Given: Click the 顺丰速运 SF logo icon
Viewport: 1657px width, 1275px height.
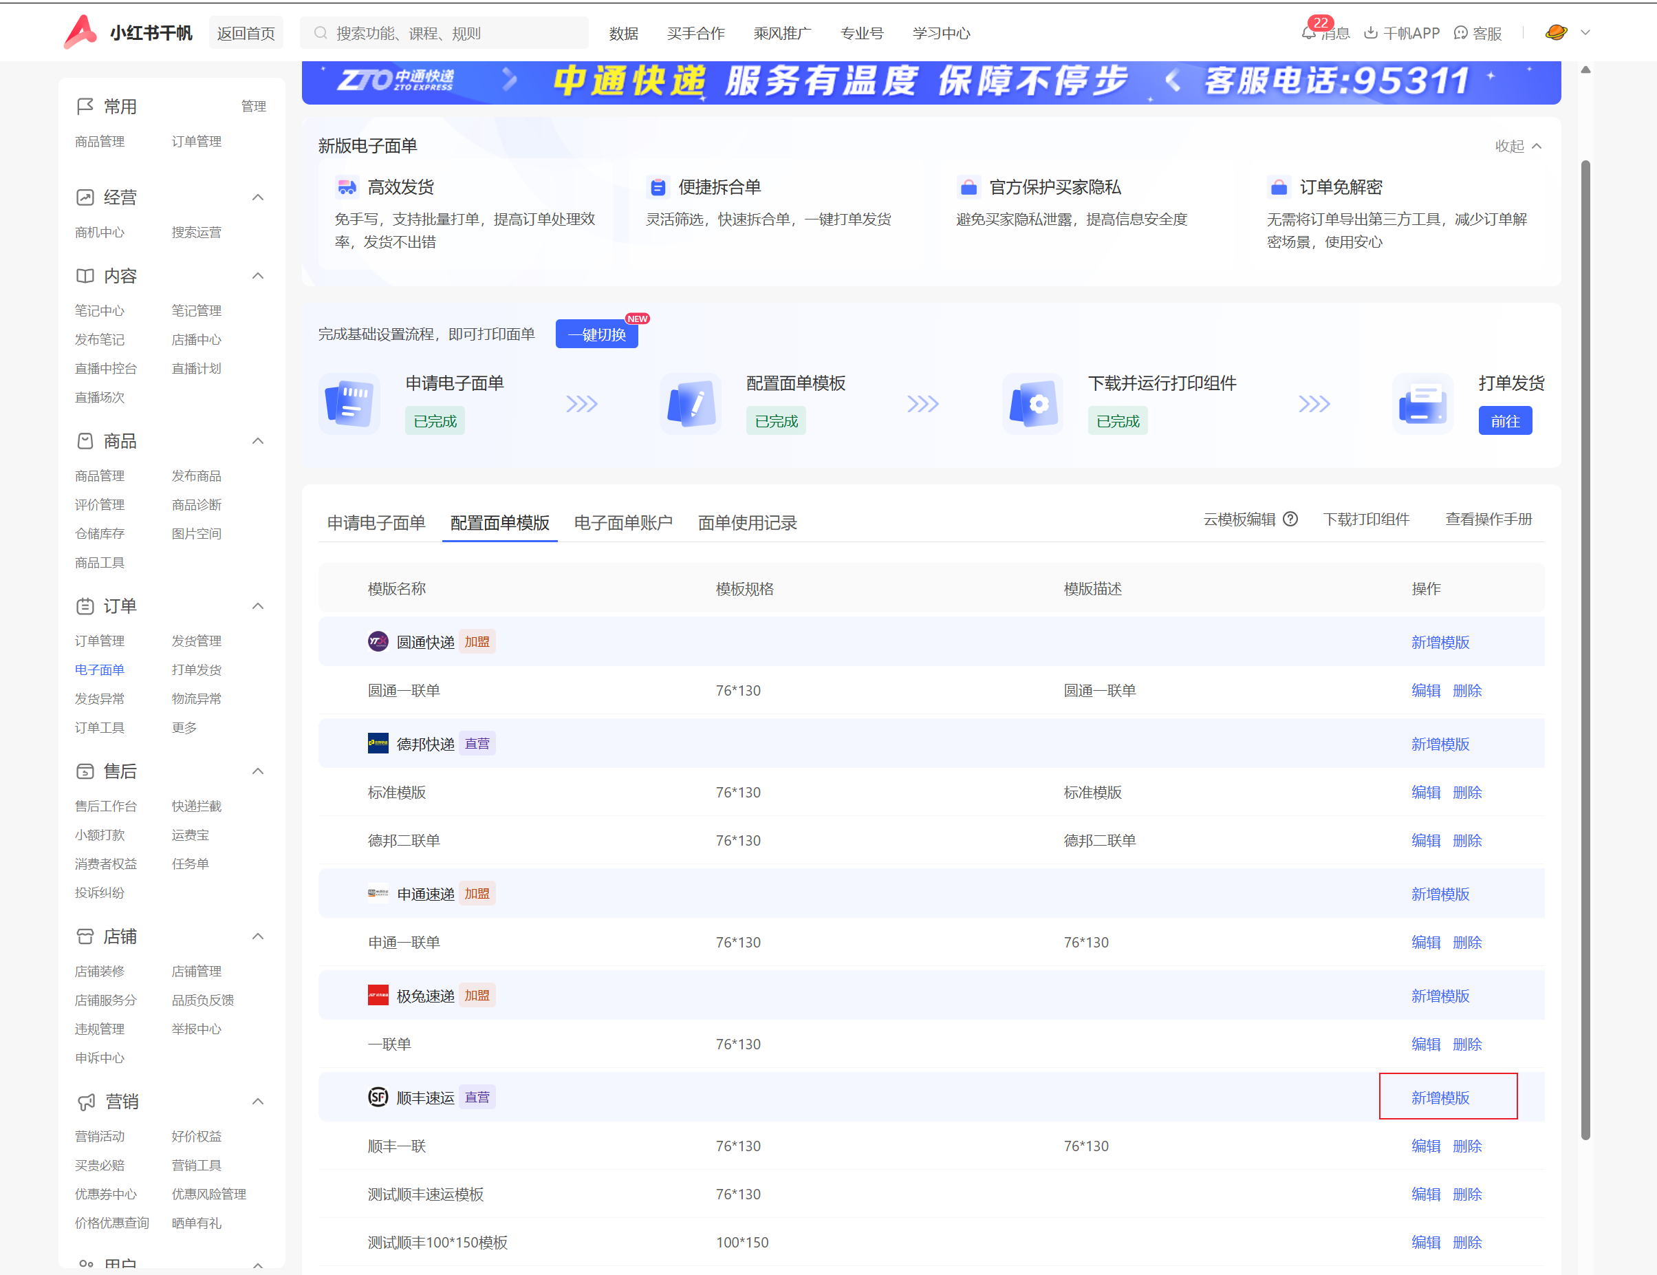Looking at the screenshot, I should (378, 1097).
